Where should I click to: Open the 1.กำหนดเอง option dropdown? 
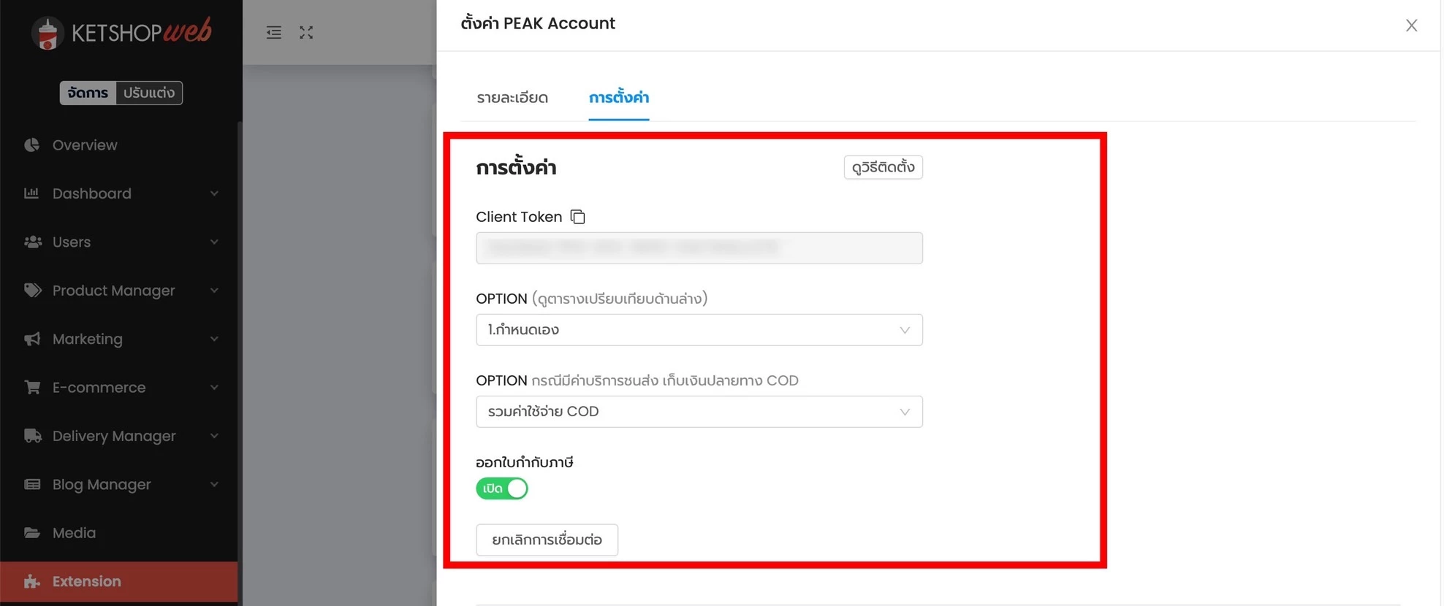tap(699, 330)
